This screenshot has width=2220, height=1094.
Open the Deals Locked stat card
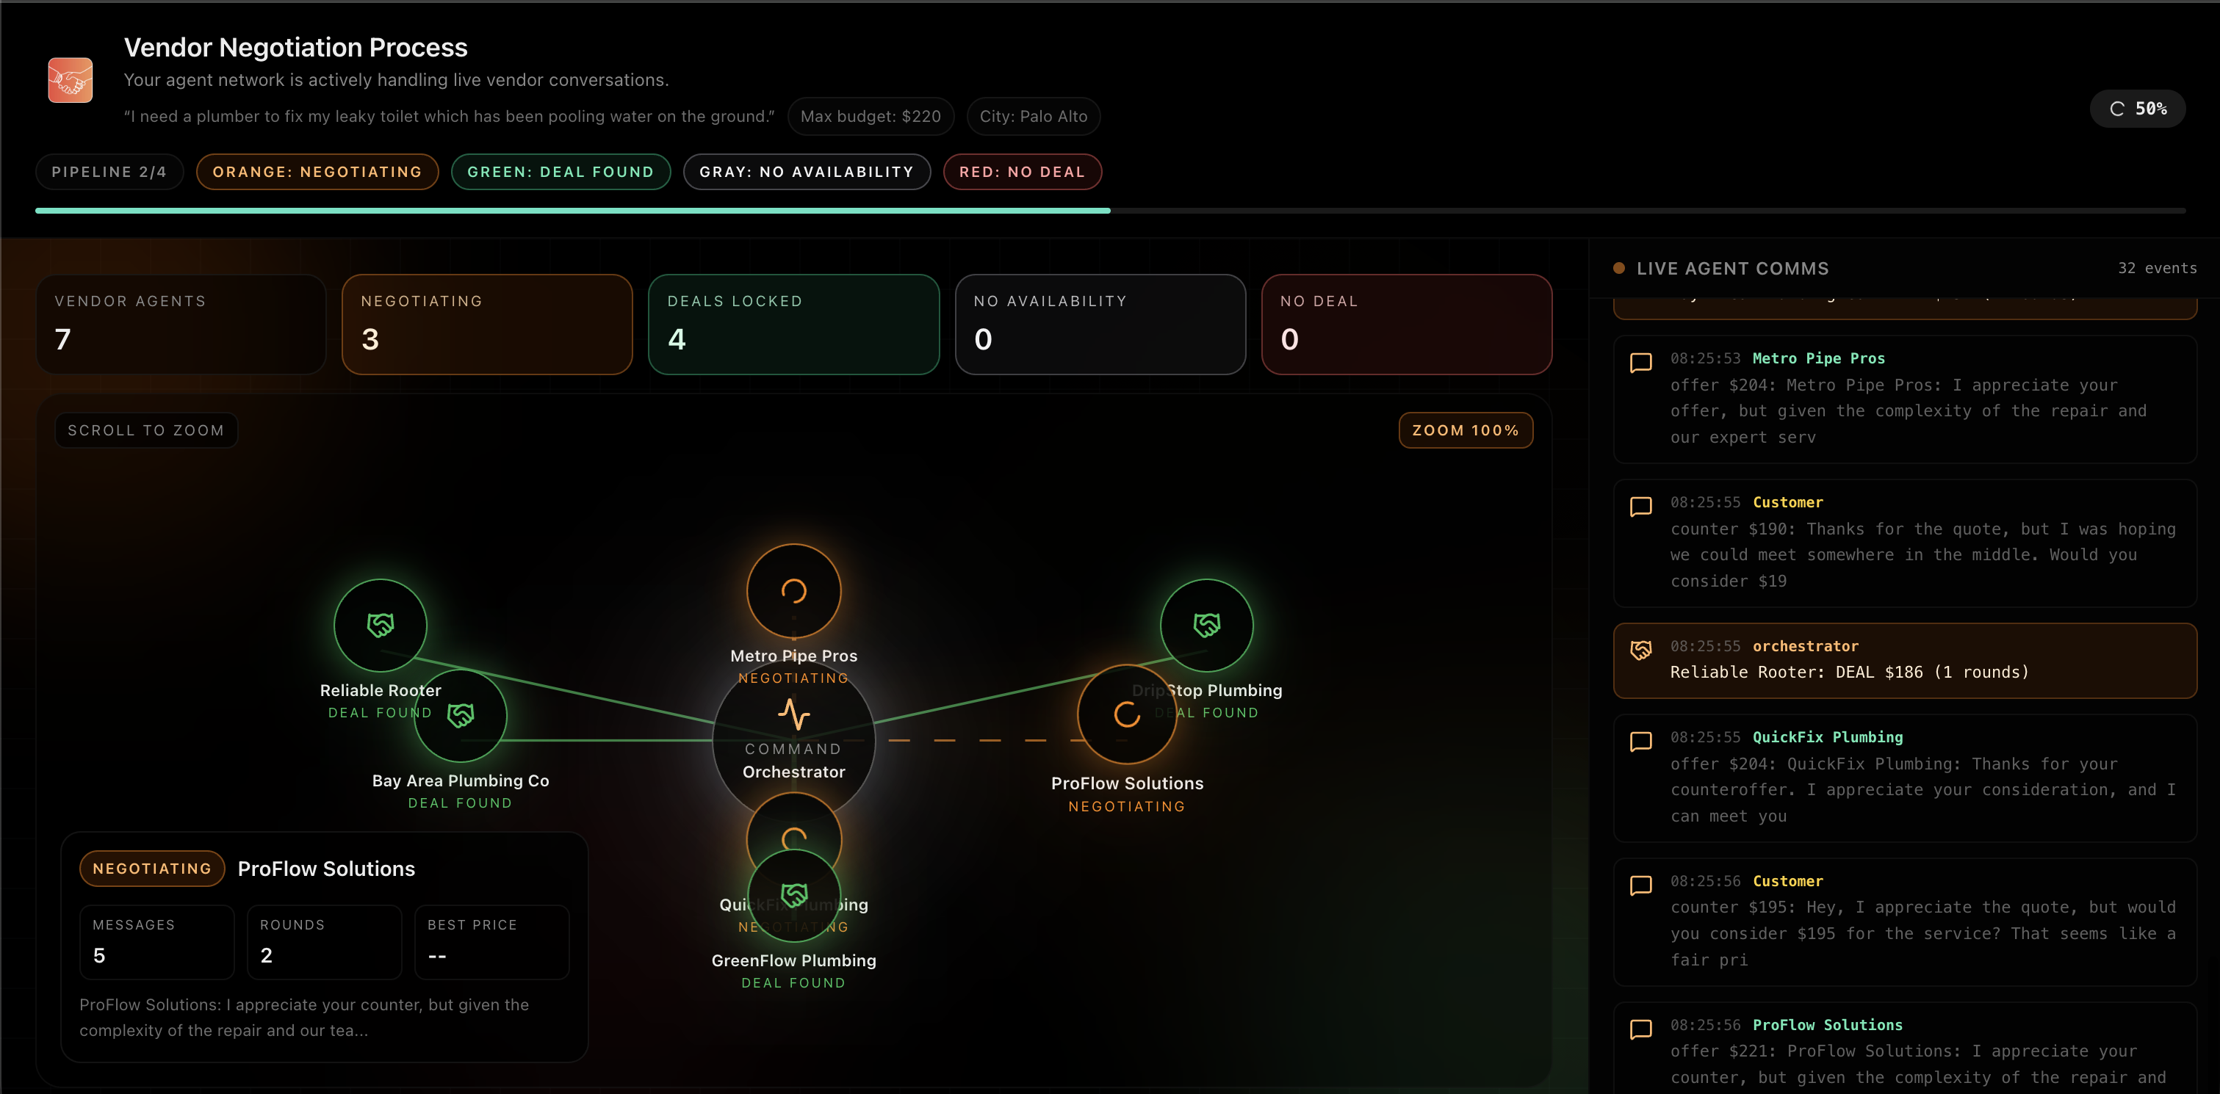point(793,324)
